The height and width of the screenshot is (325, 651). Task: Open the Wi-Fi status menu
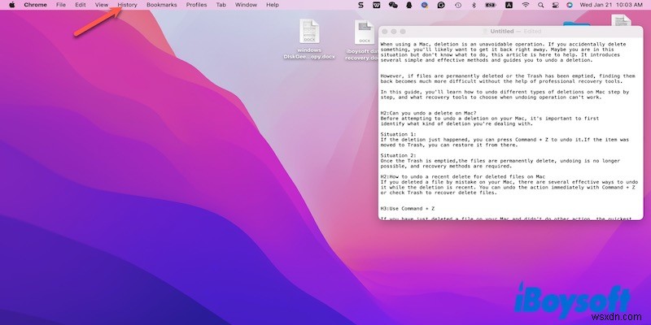526,5
